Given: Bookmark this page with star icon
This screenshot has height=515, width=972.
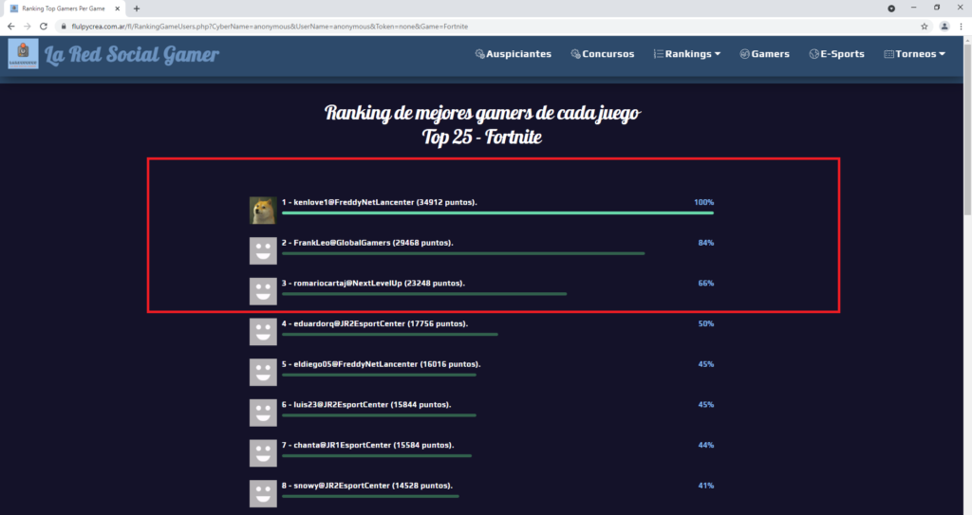Looking at the screenshot, I should click(925, 26).
